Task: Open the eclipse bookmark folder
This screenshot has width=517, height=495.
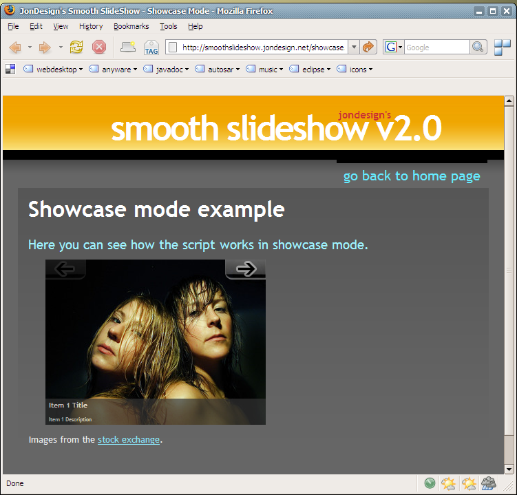Action: click(x=310, y=70)
